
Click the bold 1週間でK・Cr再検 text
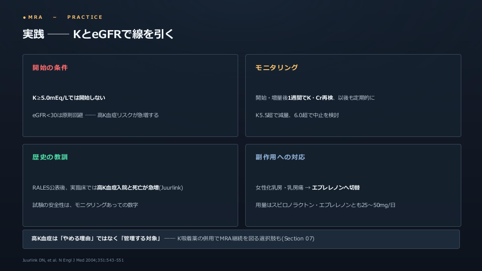[311, 98]
